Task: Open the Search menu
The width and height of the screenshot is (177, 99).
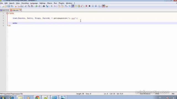Action: click(12, 3)
